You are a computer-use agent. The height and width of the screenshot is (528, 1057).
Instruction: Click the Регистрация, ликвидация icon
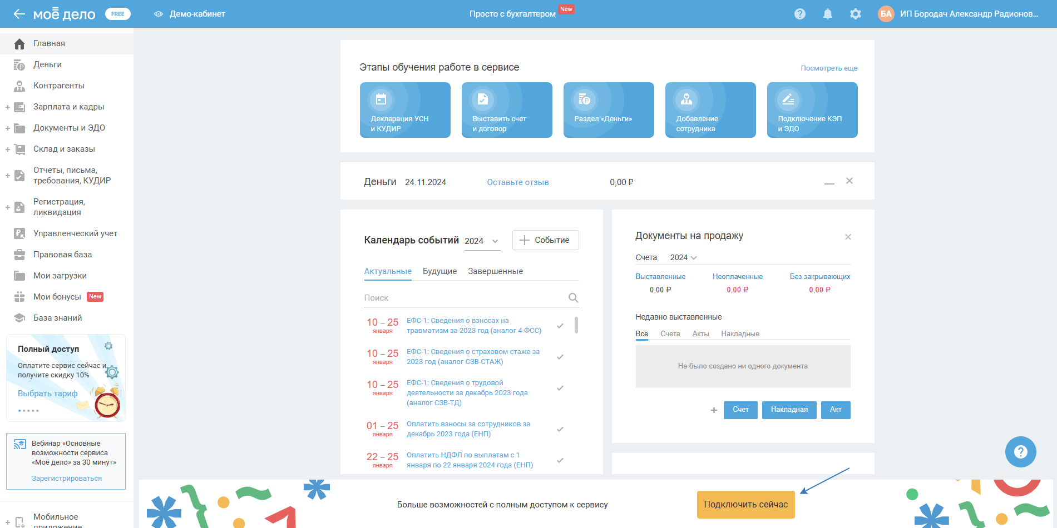[x=19, y=207]
